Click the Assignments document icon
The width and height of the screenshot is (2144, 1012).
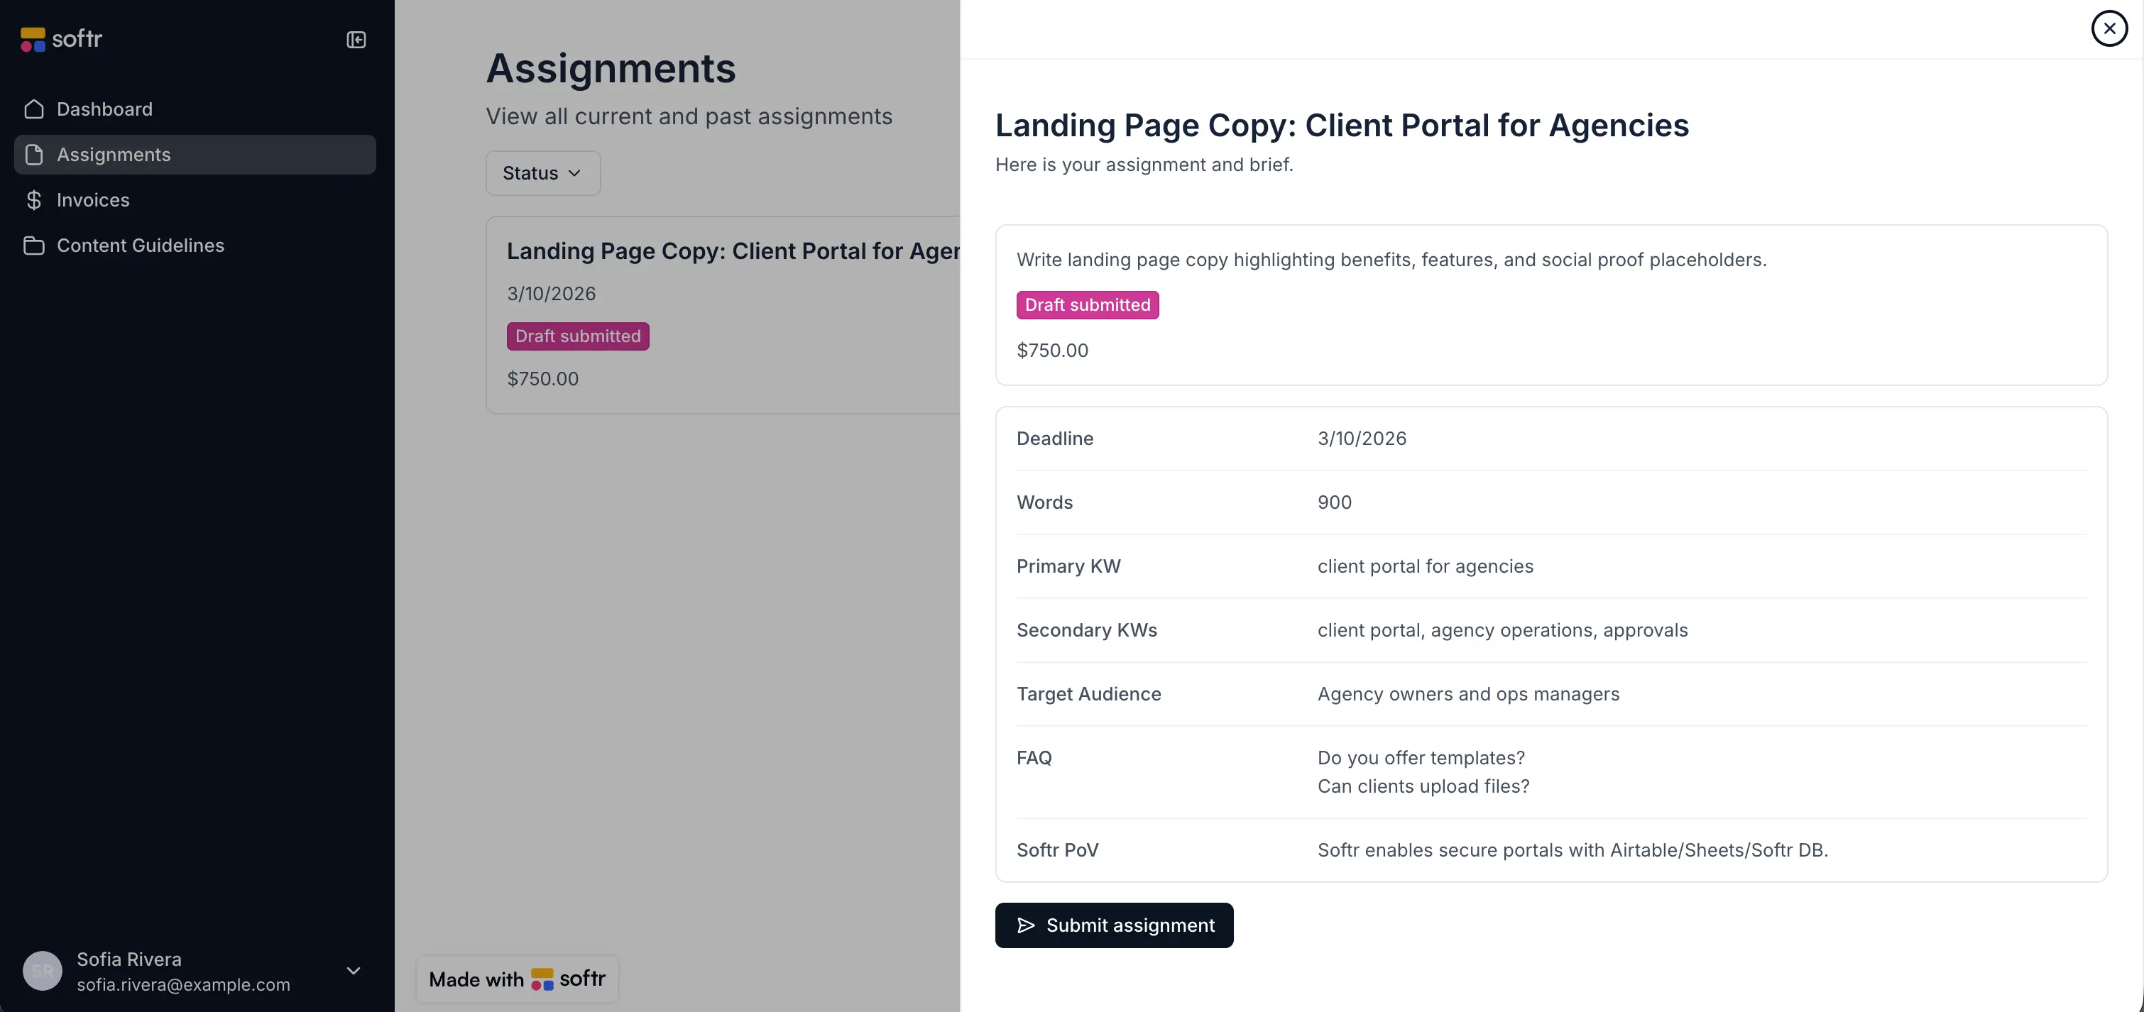[x=34, y=155]
